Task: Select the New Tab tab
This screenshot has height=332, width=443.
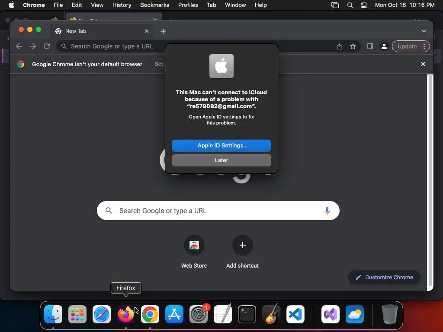Action: click(102, 31)
